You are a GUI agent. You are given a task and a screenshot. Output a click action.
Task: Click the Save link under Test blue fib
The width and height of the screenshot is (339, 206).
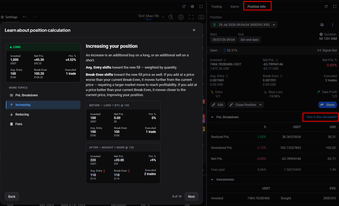click(148, 19)
